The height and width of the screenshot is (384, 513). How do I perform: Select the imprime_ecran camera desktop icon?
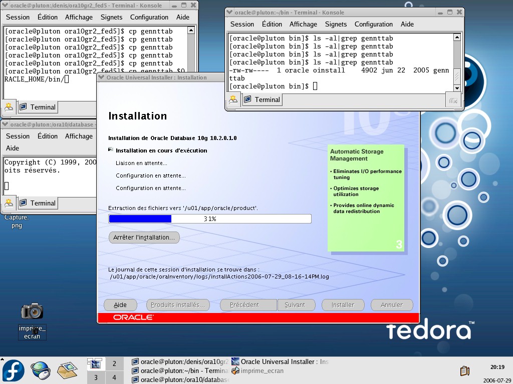coord(32,321)
